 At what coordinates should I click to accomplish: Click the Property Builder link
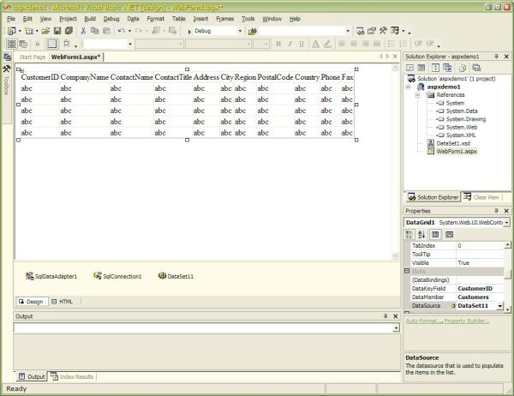(x=467, y=321)
